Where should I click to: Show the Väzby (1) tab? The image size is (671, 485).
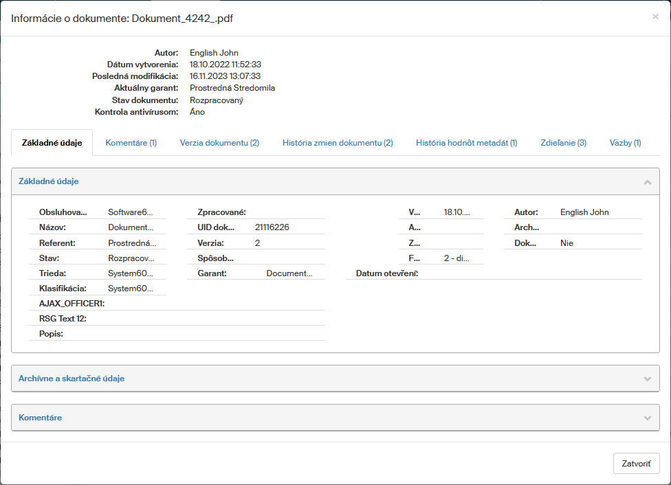tap(625, 143)
